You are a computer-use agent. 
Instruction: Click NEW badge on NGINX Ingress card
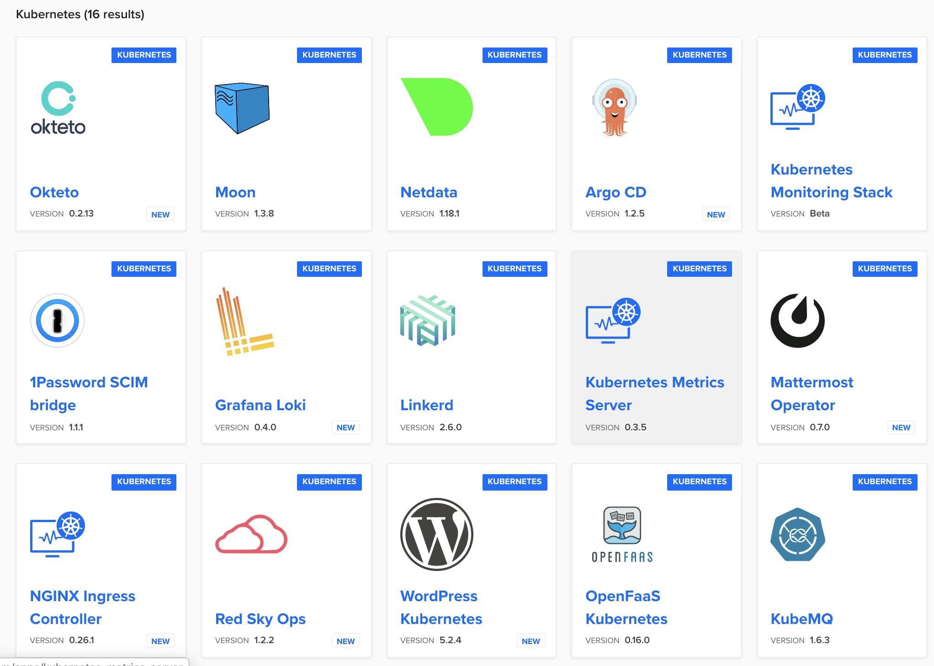click(x=160, y=641)
